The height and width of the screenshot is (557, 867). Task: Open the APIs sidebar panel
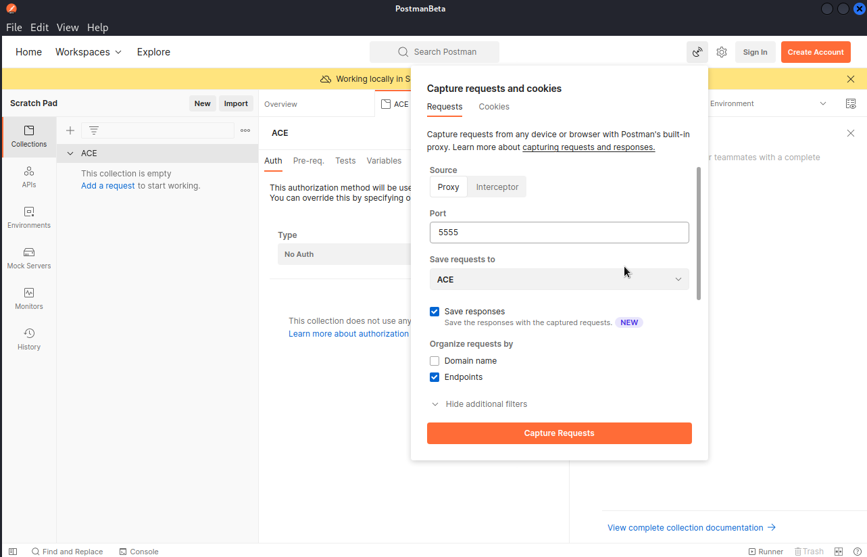(x=29, y=176)
